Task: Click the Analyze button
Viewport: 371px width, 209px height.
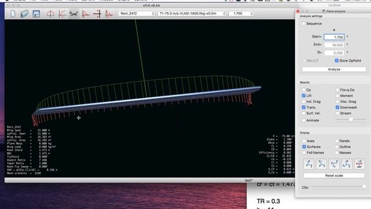Action: [x=334, y=69]
